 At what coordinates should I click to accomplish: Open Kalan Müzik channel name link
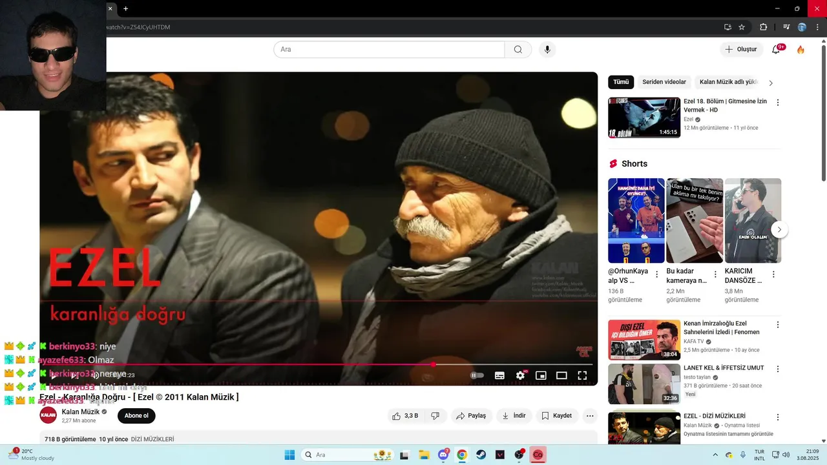[x=81, y=412]
